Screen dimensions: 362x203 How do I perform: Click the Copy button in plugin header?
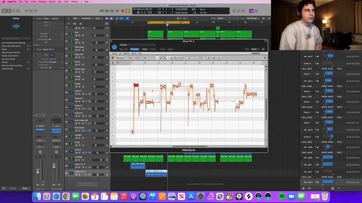[145, 49]
